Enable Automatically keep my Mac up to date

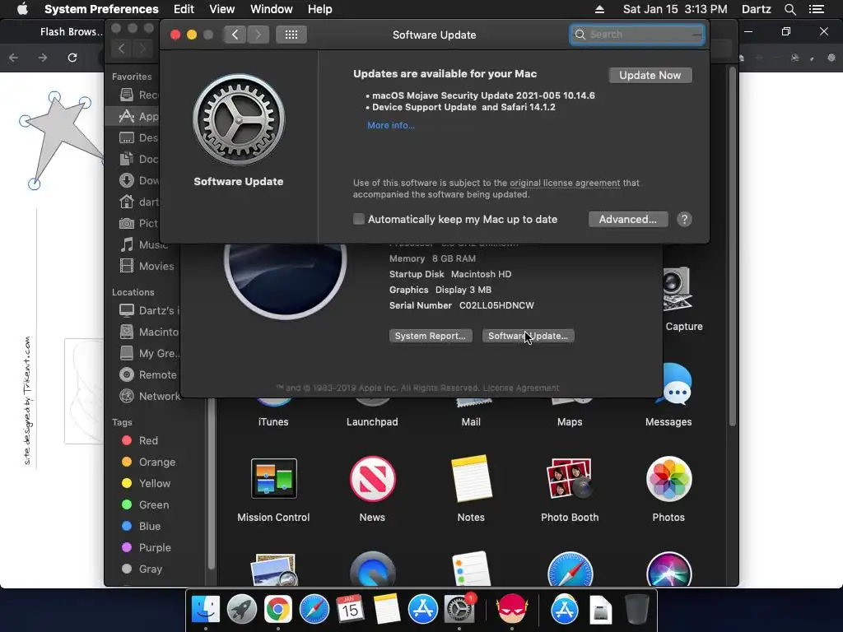pyautogui.click(x=359, y=219)
